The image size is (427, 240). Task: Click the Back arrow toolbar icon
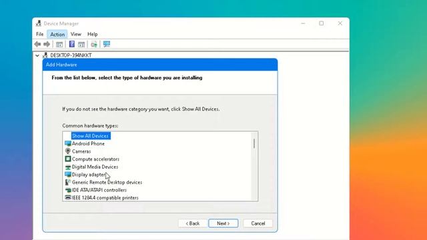pos(37,44)
